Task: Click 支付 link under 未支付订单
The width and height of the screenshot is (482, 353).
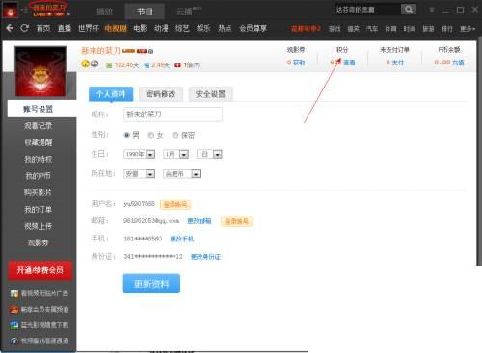Action: click(397, 63)
